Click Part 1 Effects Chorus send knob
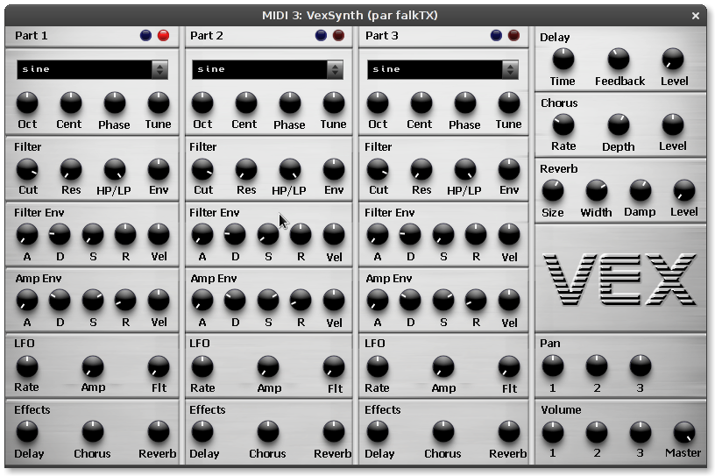The height and width of the screenshot is (476, 715). [x=93, y=432]
